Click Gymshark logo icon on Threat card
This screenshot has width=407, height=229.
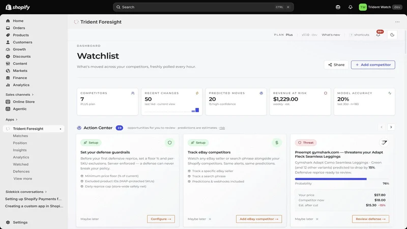[x=384, y=142]
